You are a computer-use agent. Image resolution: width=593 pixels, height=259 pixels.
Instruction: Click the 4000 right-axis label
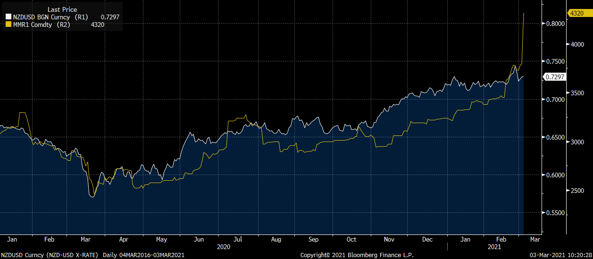(x=578, y=44)
